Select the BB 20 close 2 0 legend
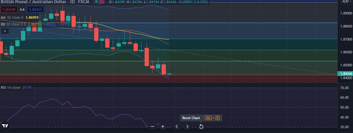 click(13, 24)
